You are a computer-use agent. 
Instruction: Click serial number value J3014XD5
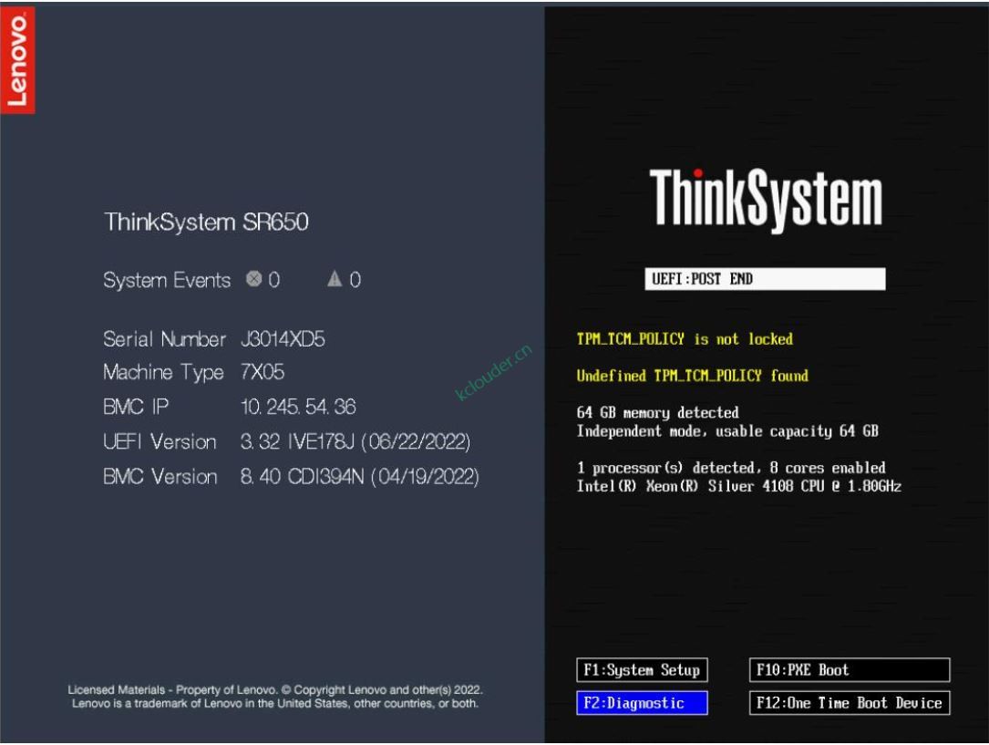click(283, 338)
